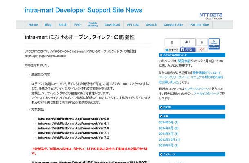Click the Google plus count bubble
This screenshot has width=249, height=163.
point(202,42)
